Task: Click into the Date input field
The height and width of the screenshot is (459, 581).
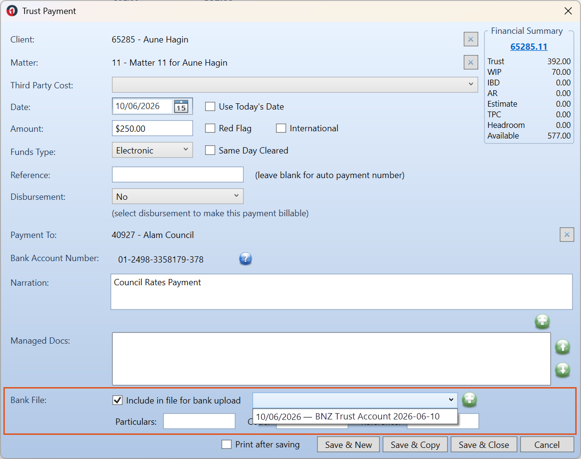Action: pyautogui.click(x=143, y=106)
